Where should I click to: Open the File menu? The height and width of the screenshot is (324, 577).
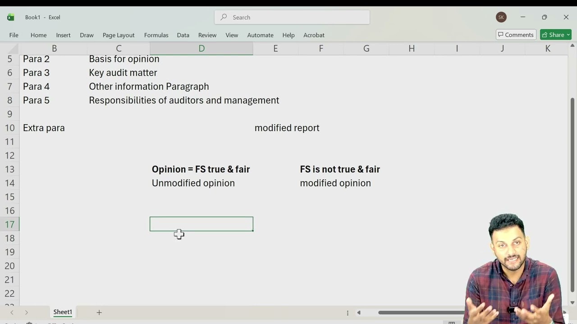coord(14,35)
